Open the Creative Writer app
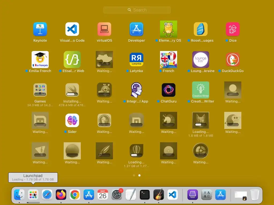 pos(201,90)
